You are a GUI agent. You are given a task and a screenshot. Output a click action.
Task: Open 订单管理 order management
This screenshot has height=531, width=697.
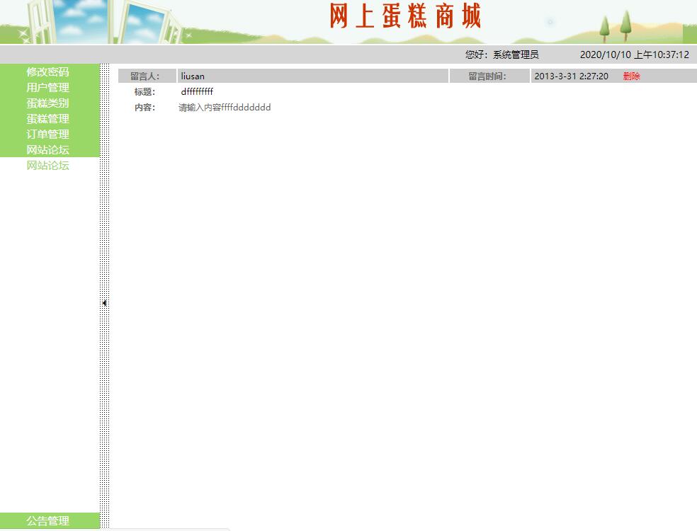[47, 134]
